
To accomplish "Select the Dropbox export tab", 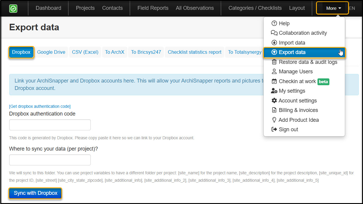I will [x=21, y=52].
